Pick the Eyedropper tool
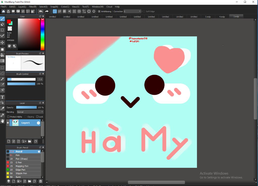This screenshot has height=186, width=258. pos(3,115)
